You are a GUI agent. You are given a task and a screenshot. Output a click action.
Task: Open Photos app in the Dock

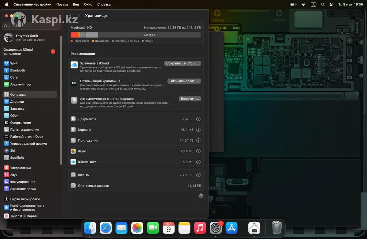[137, 228]
